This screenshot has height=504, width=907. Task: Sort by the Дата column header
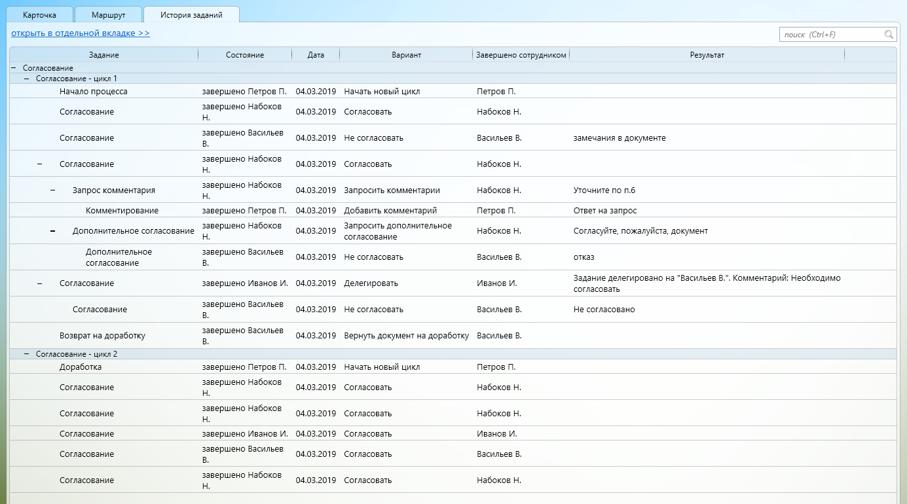click(316, 55)
